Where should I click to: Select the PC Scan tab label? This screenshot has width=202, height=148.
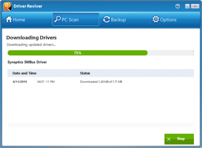(70, 20)
